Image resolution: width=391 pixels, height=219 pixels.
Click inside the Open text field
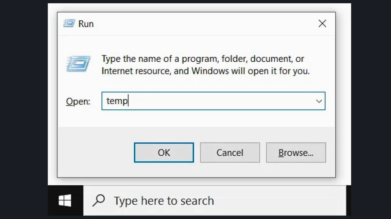point(209,101)
